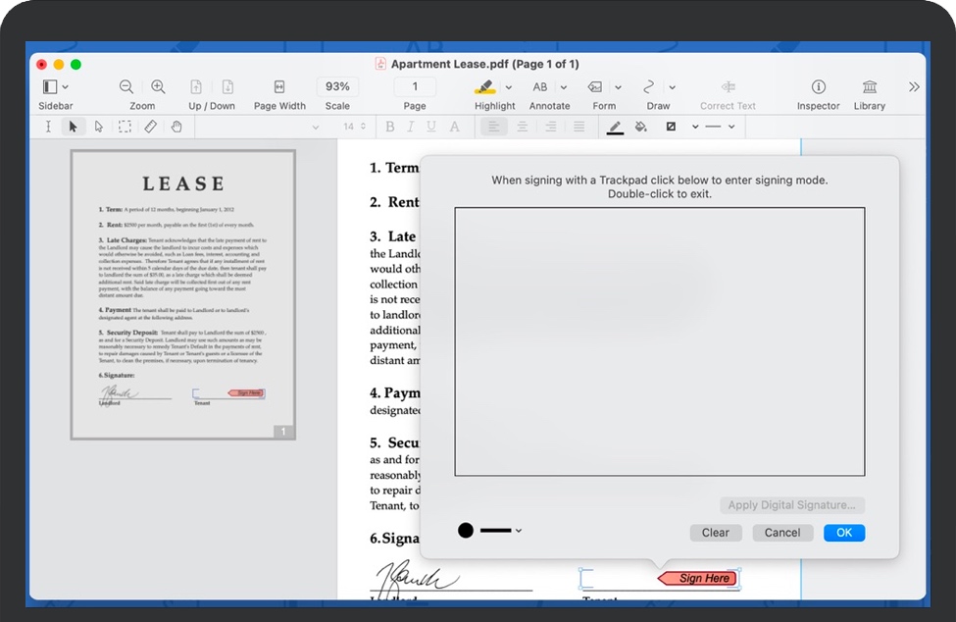Select the Text selection tool
This screenshot has height=622, width=956.
pos(47,126)
